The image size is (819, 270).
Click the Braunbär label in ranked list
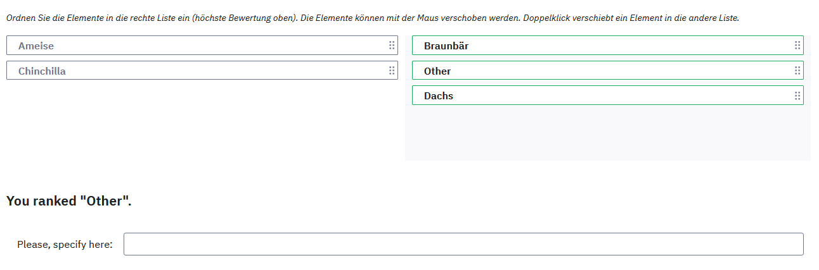coord(446,46)
